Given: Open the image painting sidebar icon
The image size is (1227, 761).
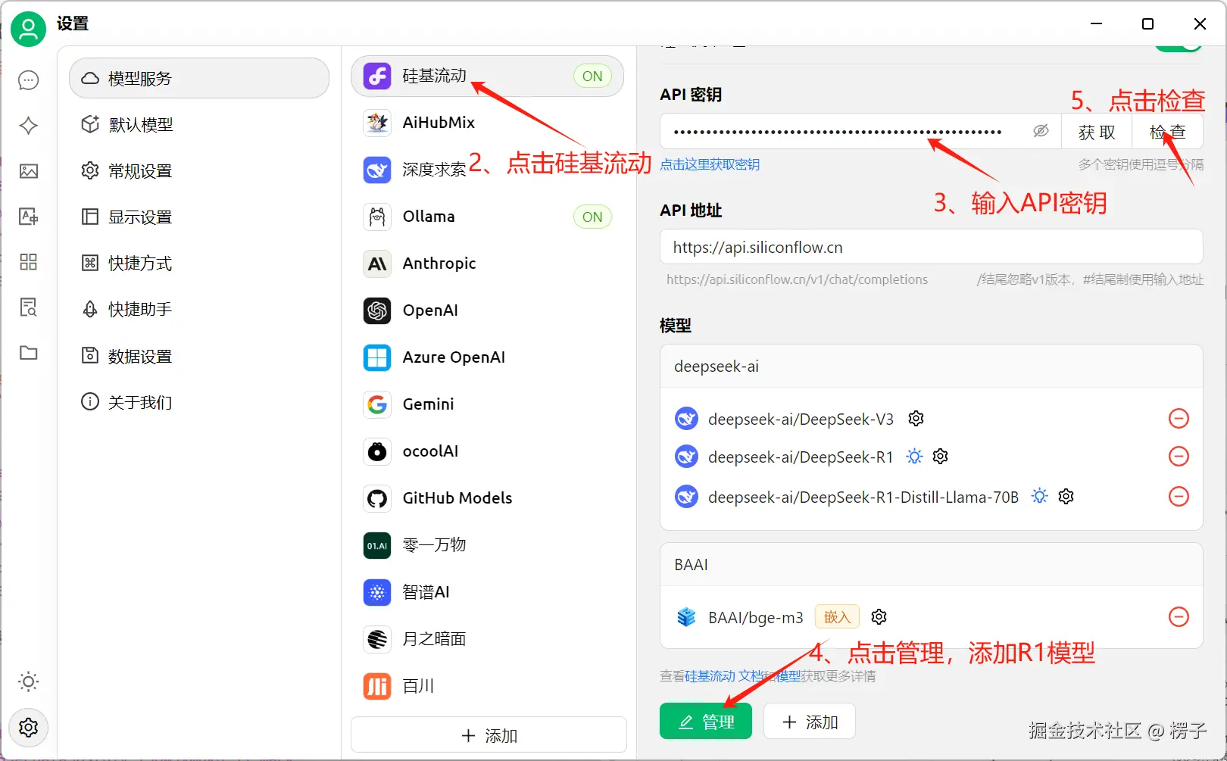Looking at the screenshot, I should point(29,171).
